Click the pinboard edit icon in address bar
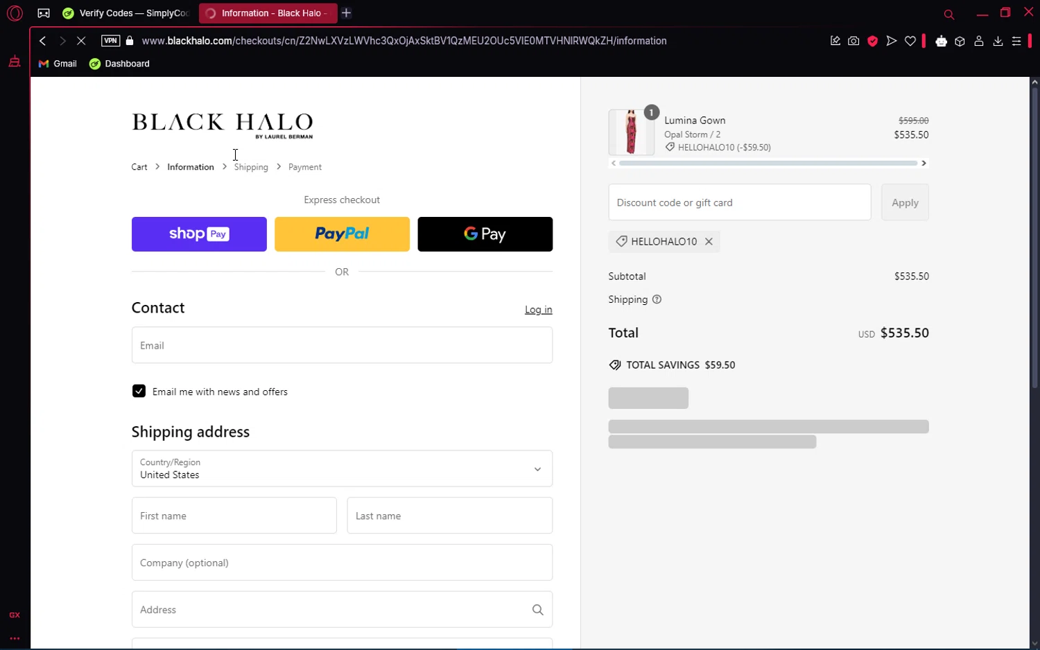Viewport: 1040px width, 650px height. pos(835,41)
